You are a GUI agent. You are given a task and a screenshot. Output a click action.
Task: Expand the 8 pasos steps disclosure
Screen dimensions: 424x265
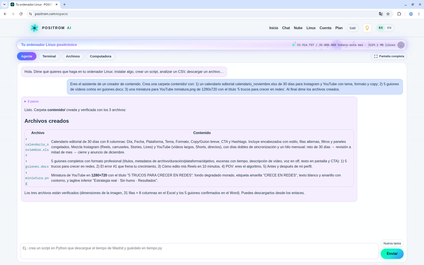31,101
